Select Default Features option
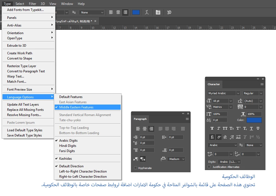 click(87, 97)
